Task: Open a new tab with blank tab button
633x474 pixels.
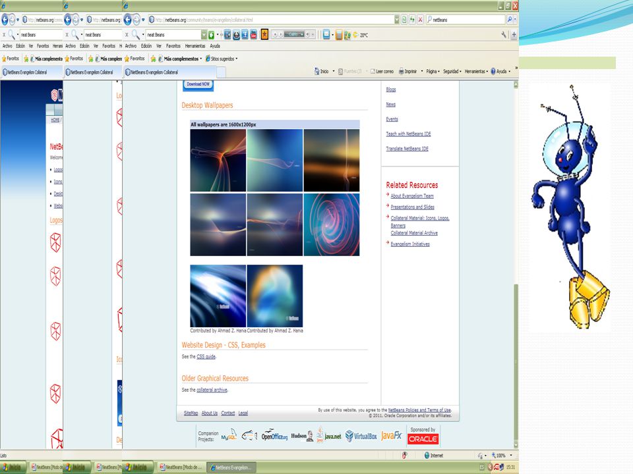Action: click(222, 72)
